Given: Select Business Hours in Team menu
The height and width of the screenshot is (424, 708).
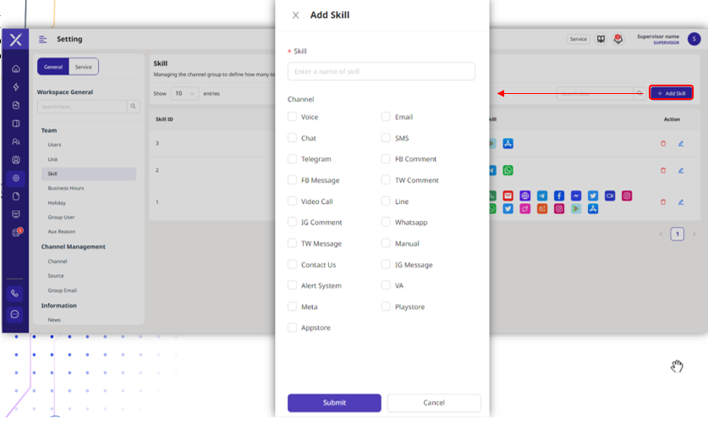Looking at the screenshot, I should (x=66, y=188).
